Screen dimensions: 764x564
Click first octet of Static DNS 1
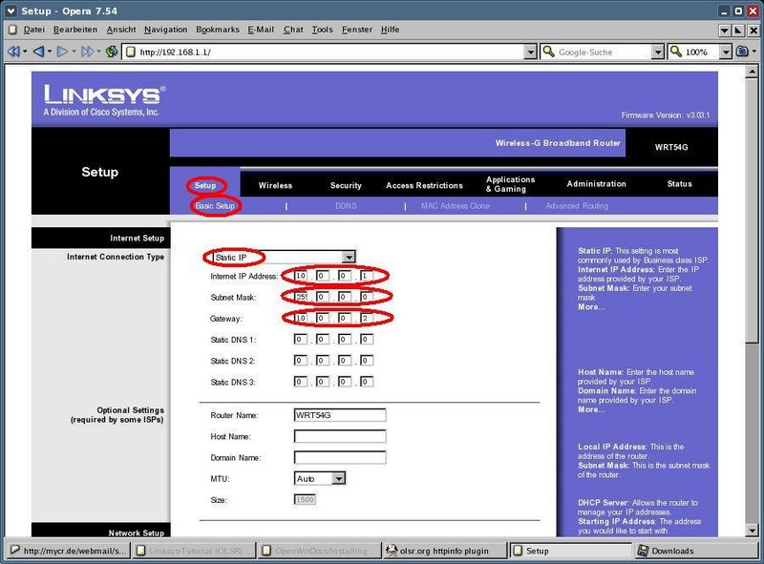pyautogui.click(x=301, y=340)
